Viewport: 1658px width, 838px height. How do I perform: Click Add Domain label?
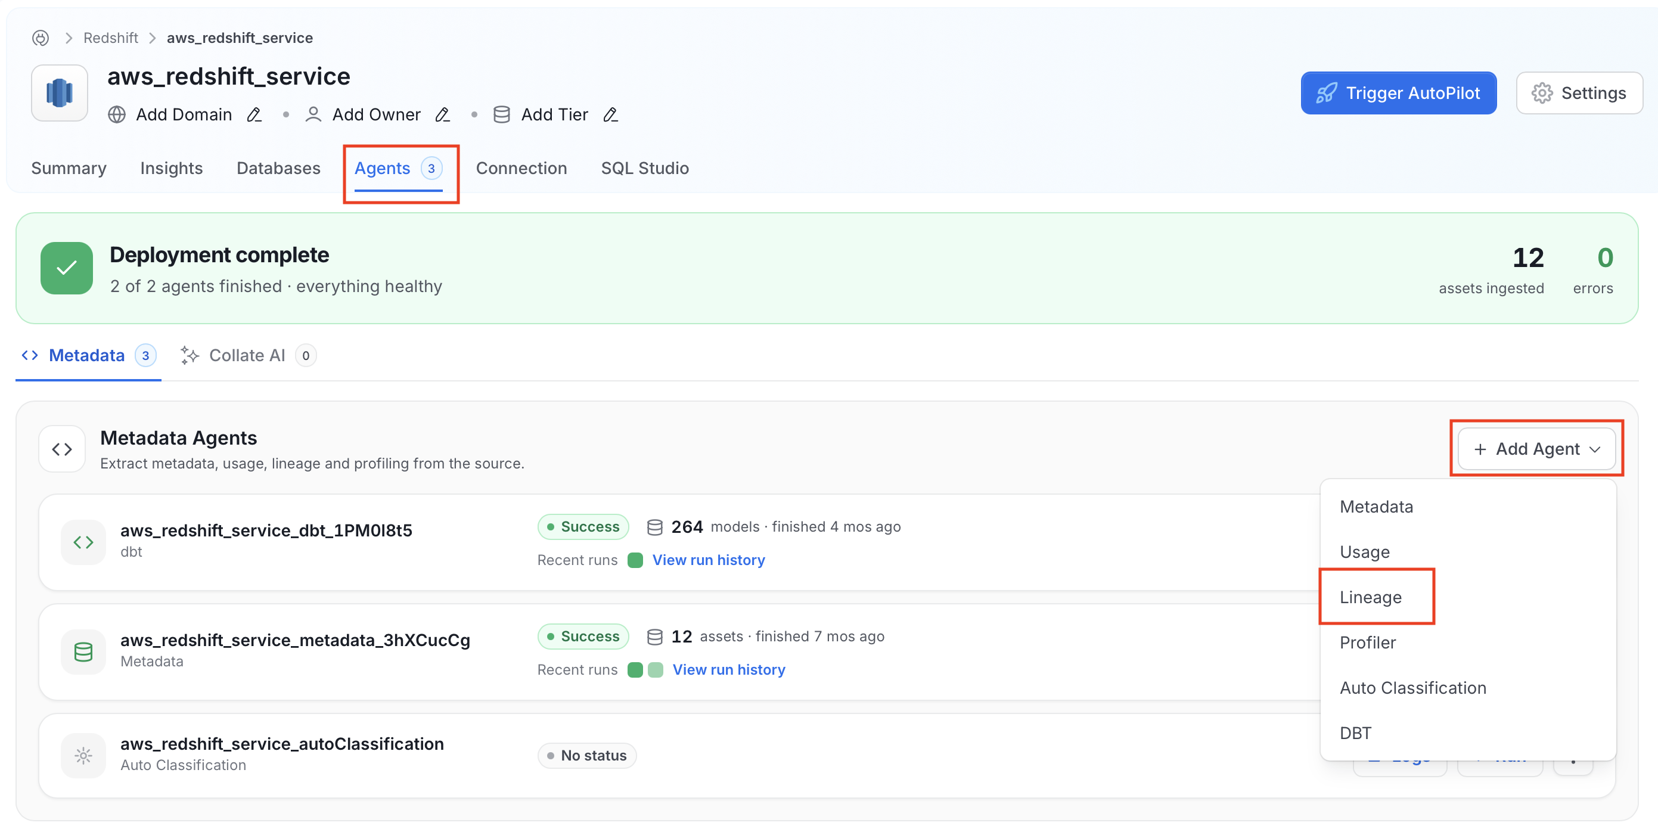[184, 114]
